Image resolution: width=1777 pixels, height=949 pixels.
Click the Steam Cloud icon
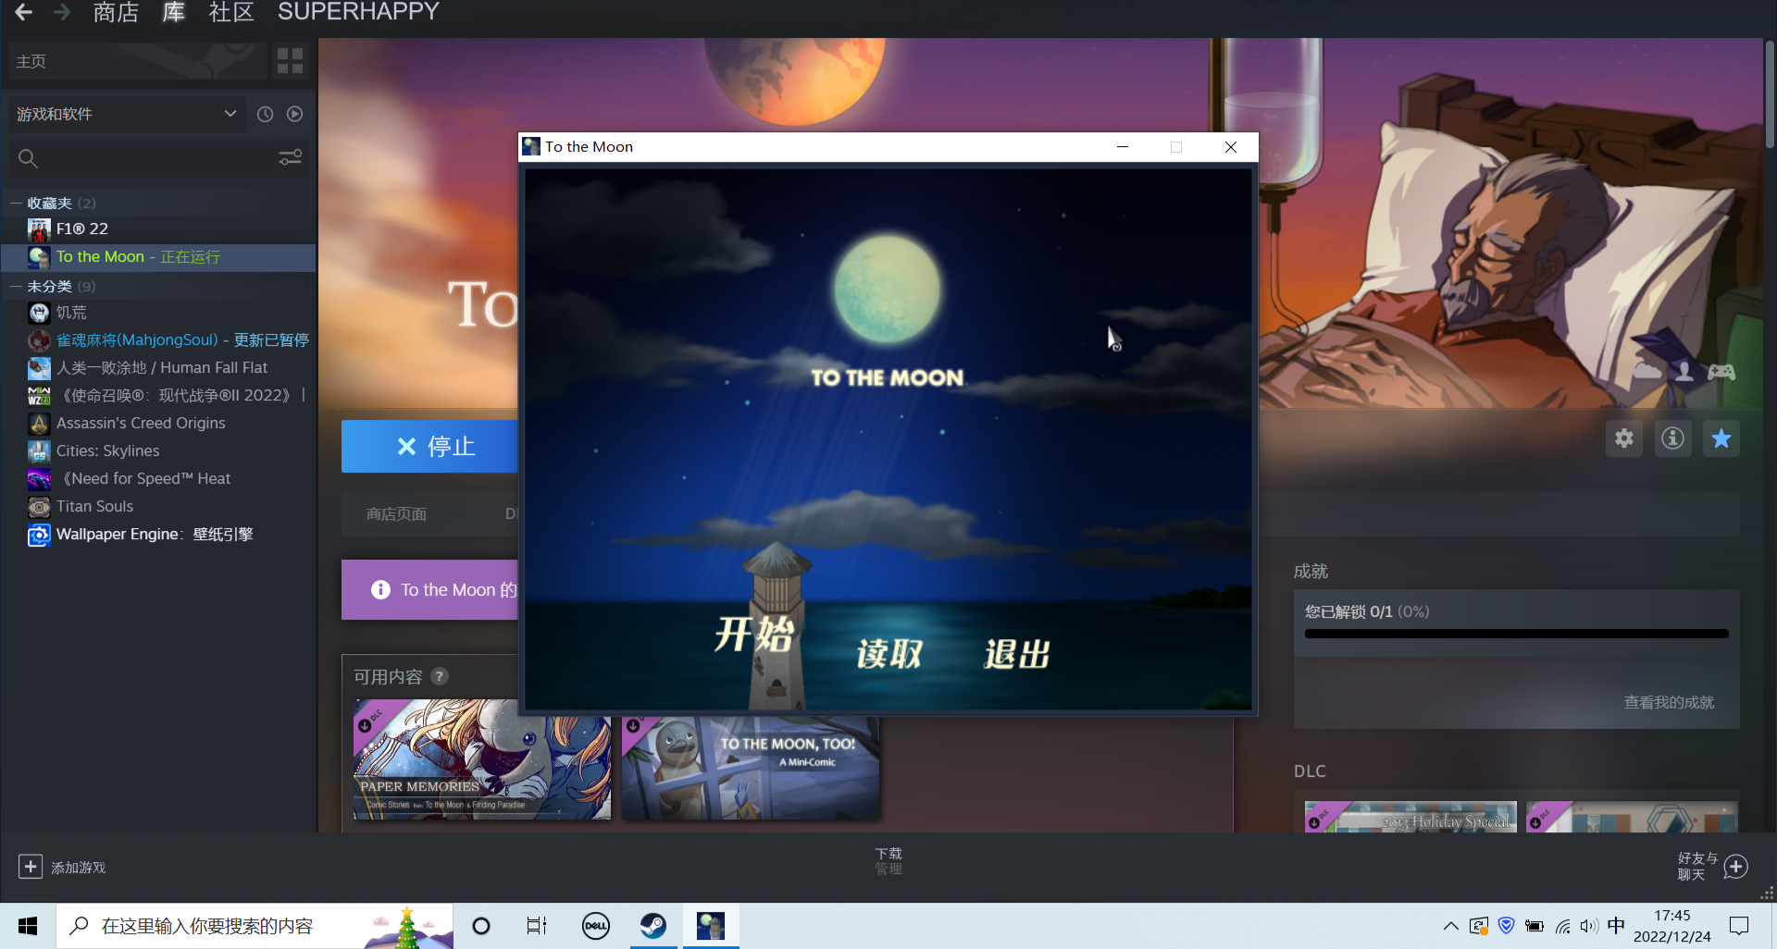coord(1647,372)
